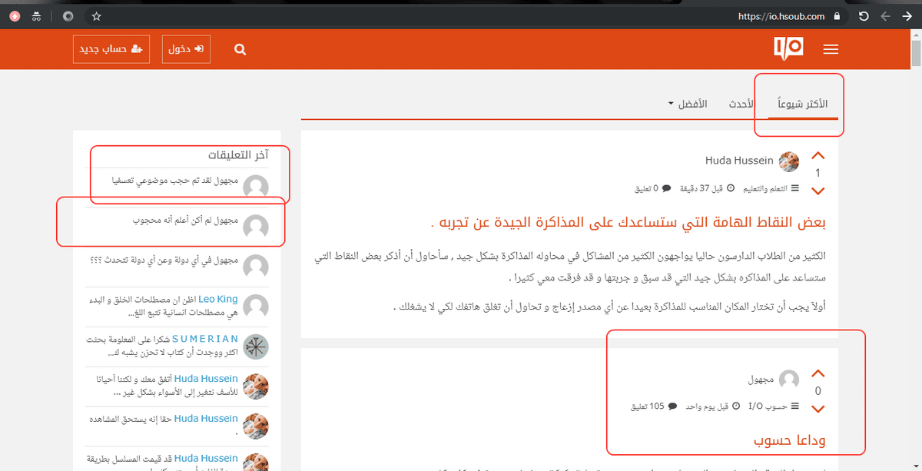Click Leo King's name in the latest comments
922x471 pixels.
pyautogui.click(x=217, y=298)
